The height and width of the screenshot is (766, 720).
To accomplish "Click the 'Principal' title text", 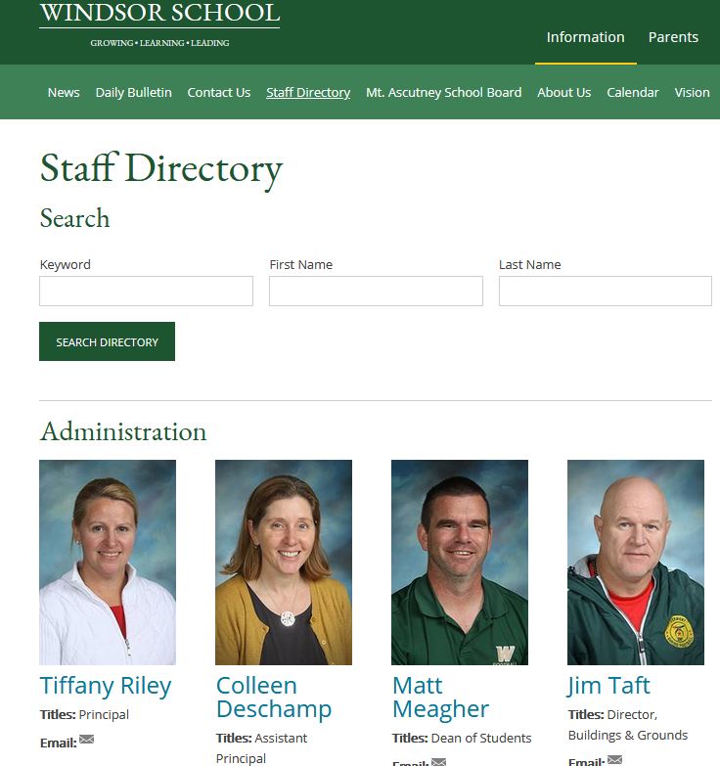I will pos(104,715).
